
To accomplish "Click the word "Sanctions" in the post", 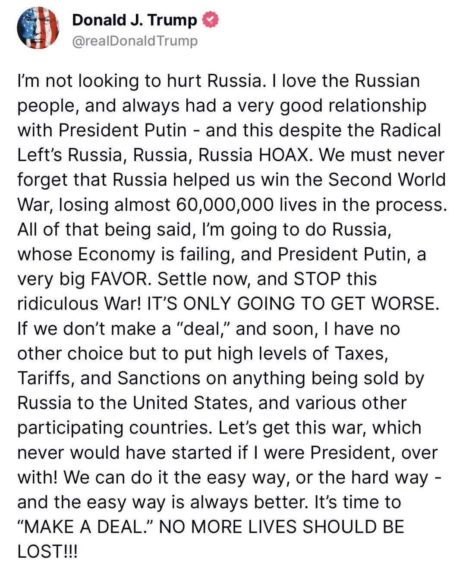I will click(159, 378).
